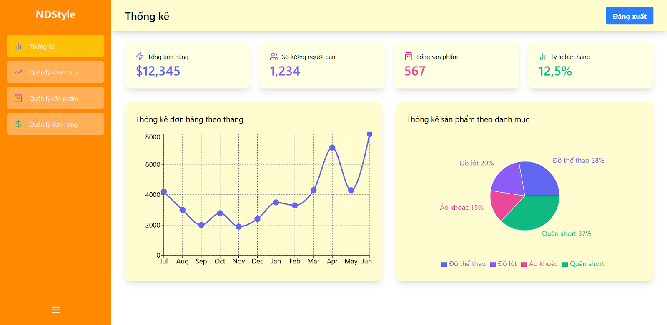Go to Quản lý danh mục
The width and height of the screenshot is (667, 325).
click(x=55, y=72)
